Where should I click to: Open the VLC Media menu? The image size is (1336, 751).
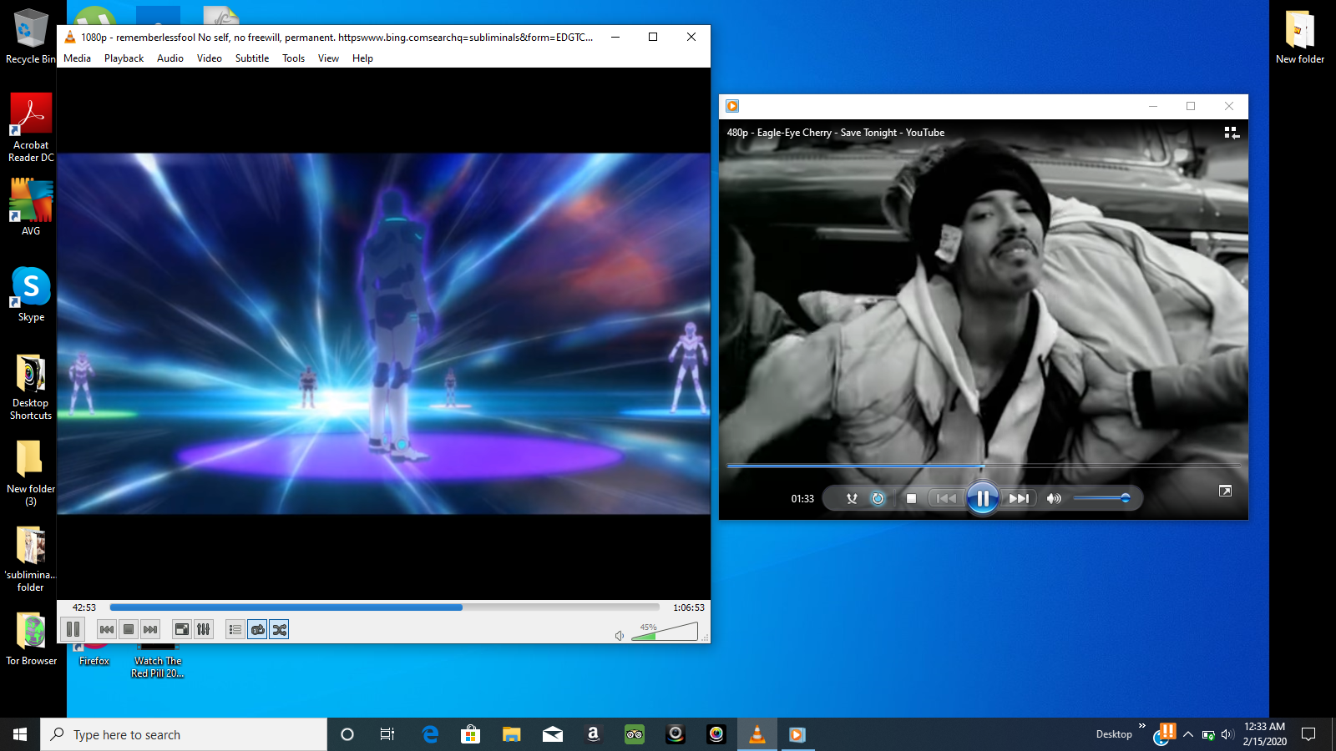[78, 58]
